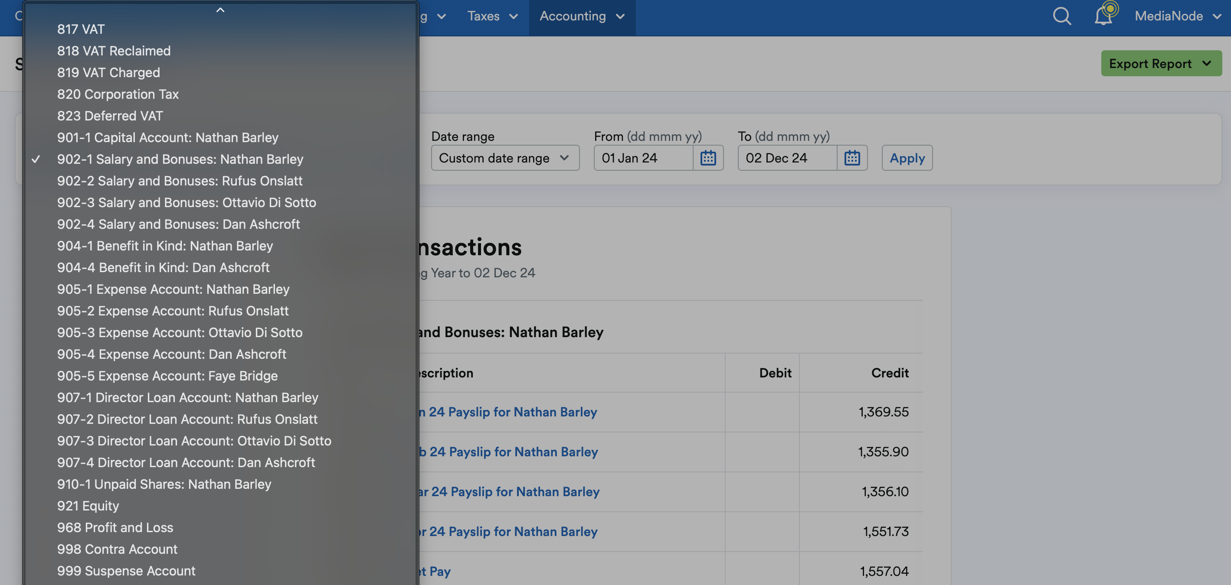Screen dimensions: 1231x585
Task: Click the Credit column header
Action: tap(889, 373)
